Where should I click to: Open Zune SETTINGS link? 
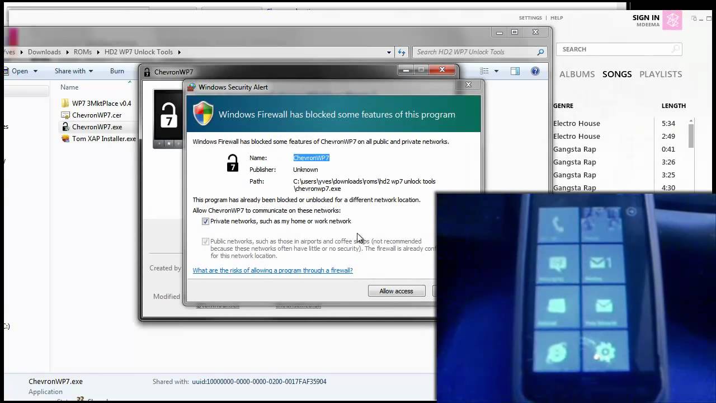(x=530, y=18)
